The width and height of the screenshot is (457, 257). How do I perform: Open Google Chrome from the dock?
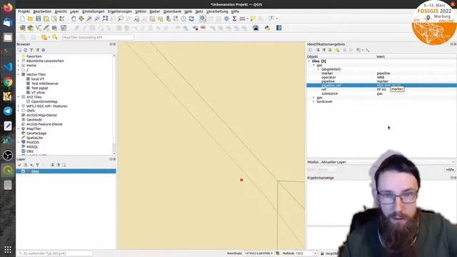click(x=8, y=82)
